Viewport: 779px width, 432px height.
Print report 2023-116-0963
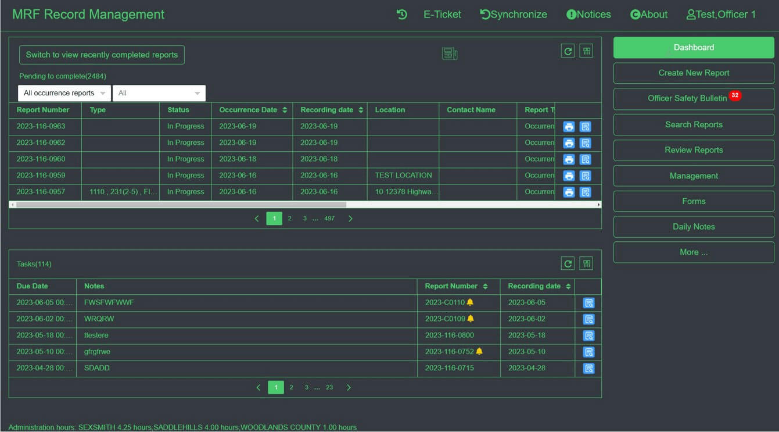point(568,126)
